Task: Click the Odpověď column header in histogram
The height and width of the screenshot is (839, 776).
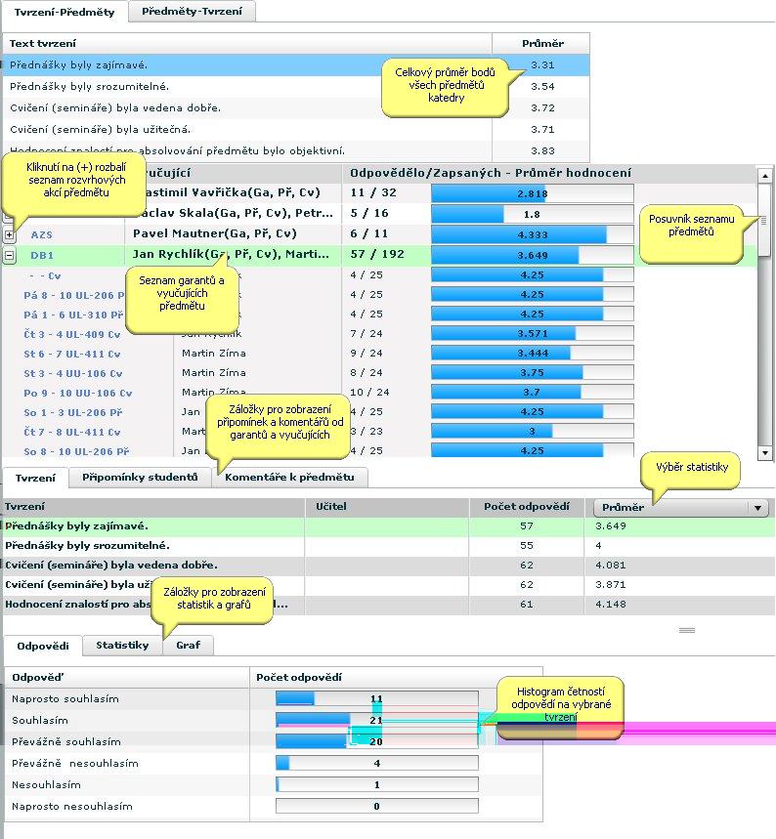Action: tap(126, 678)
